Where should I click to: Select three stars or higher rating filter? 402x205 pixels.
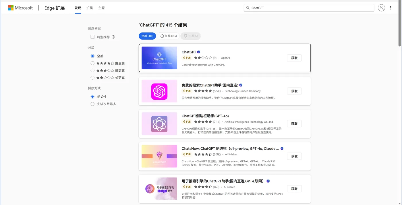point(92,70)
